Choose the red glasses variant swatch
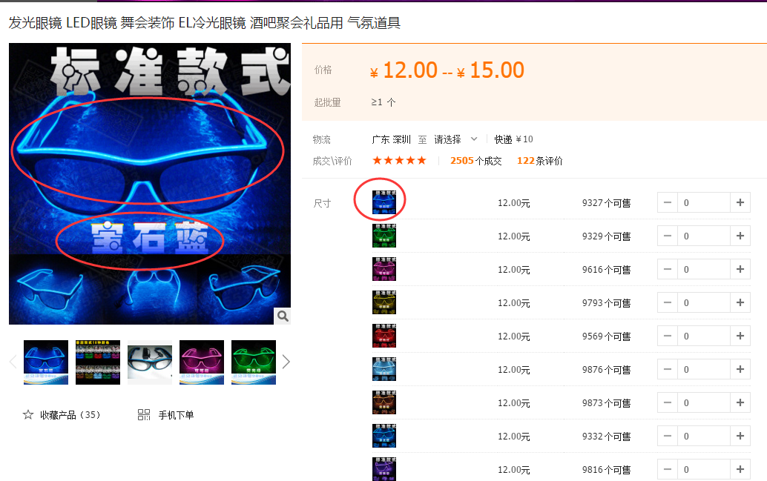 click(384, 336)
